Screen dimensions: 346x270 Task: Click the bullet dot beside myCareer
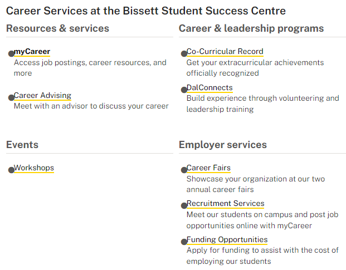(11, 53)
